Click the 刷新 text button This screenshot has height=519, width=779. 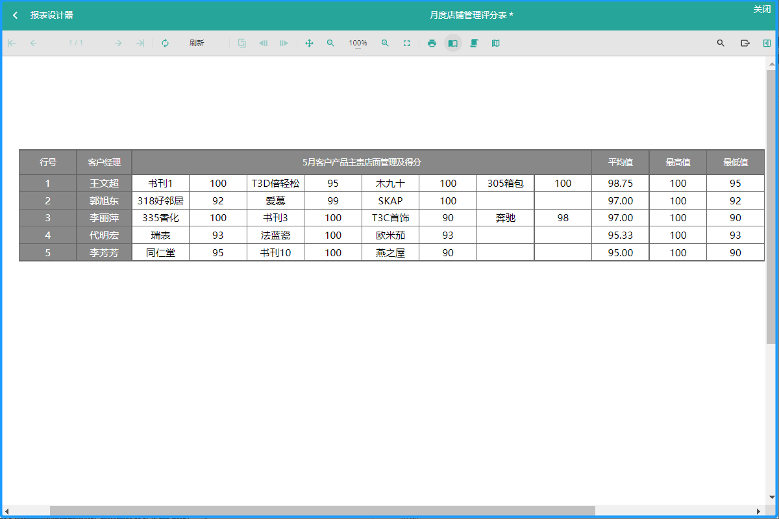[197, 43]
